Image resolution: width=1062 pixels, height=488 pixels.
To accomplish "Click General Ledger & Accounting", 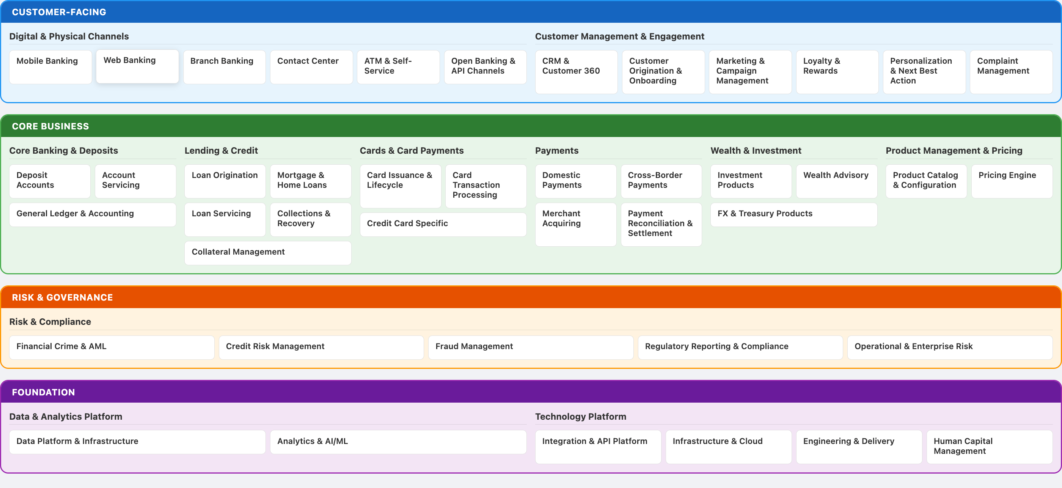I will (x=92, y=214).
